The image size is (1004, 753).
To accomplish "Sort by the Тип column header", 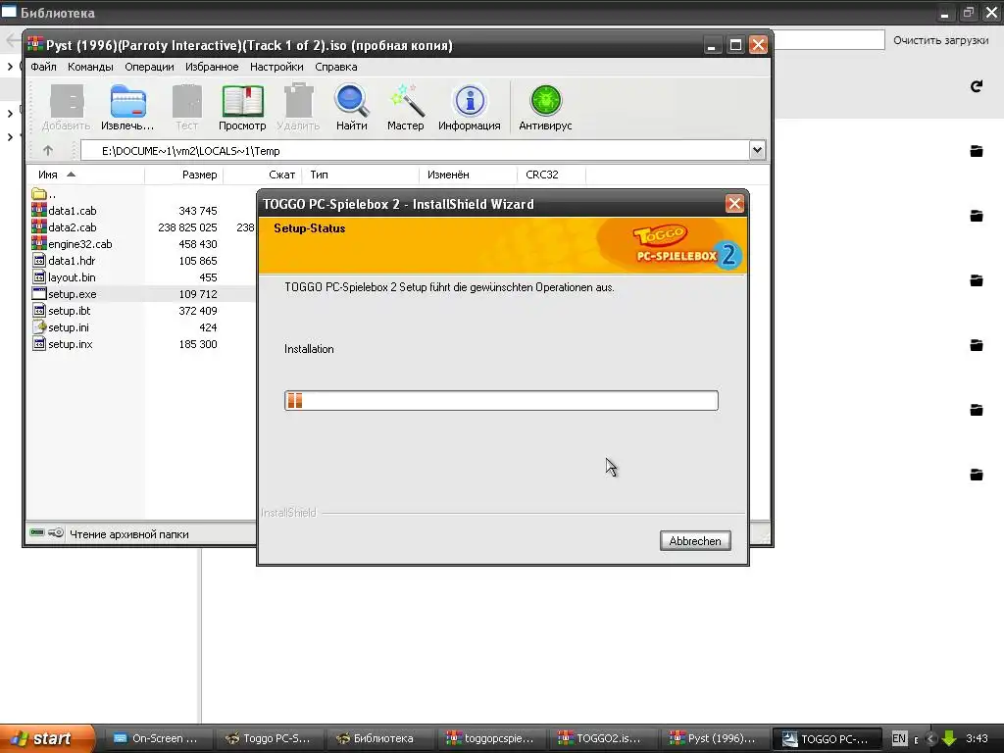I will coord(361,175).
